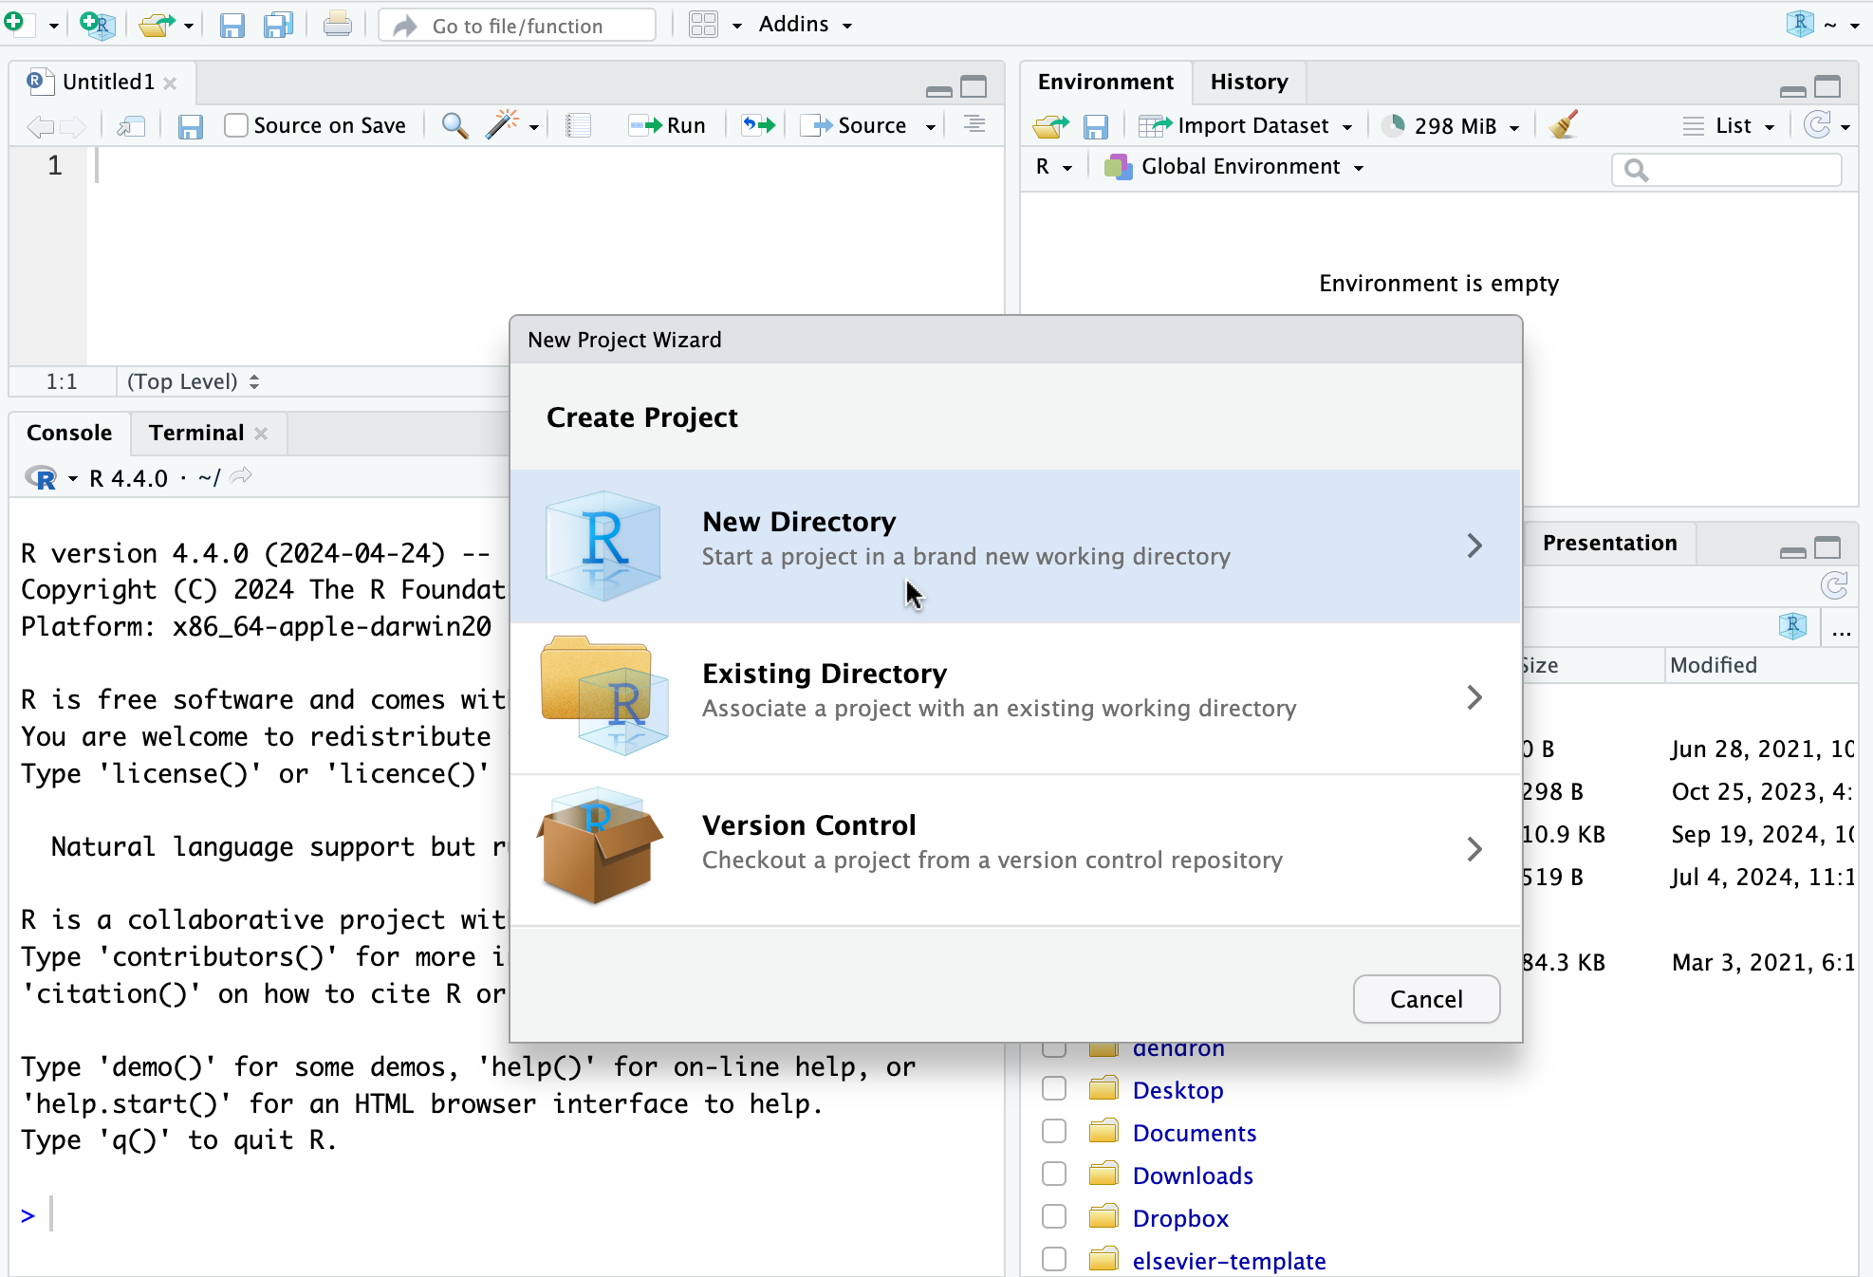
Task: Cancel the New Project Wizard
Action: tap(1426, 999)
